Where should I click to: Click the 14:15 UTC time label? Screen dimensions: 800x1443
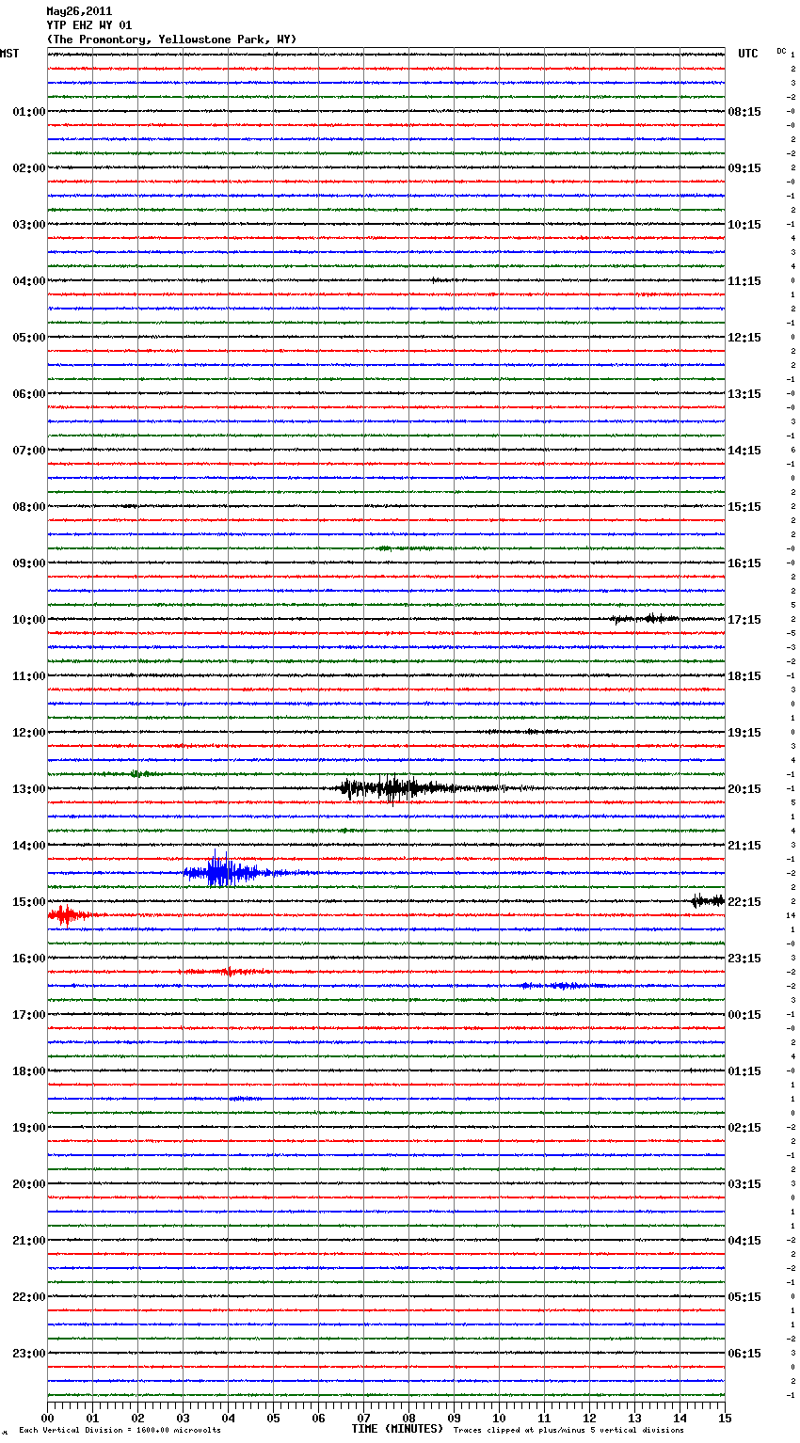744,451
